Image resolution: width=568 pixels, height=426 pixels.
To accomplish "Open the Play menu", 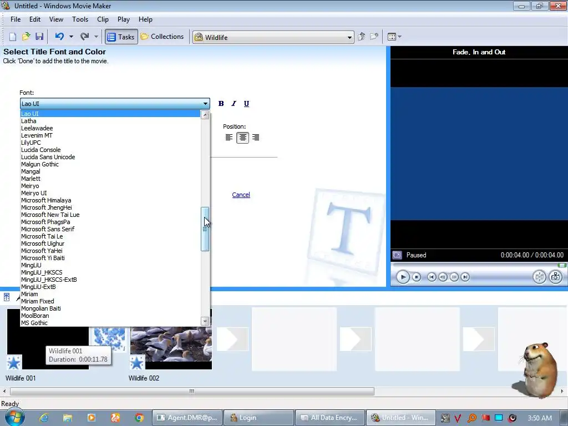I will [124, 19].
